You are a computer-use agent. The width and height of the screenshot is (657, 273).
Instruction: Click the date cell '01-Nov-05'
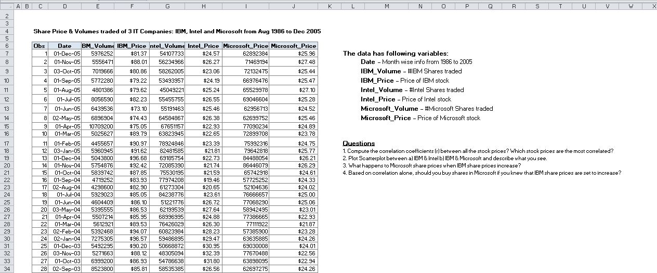click(64, 62)
